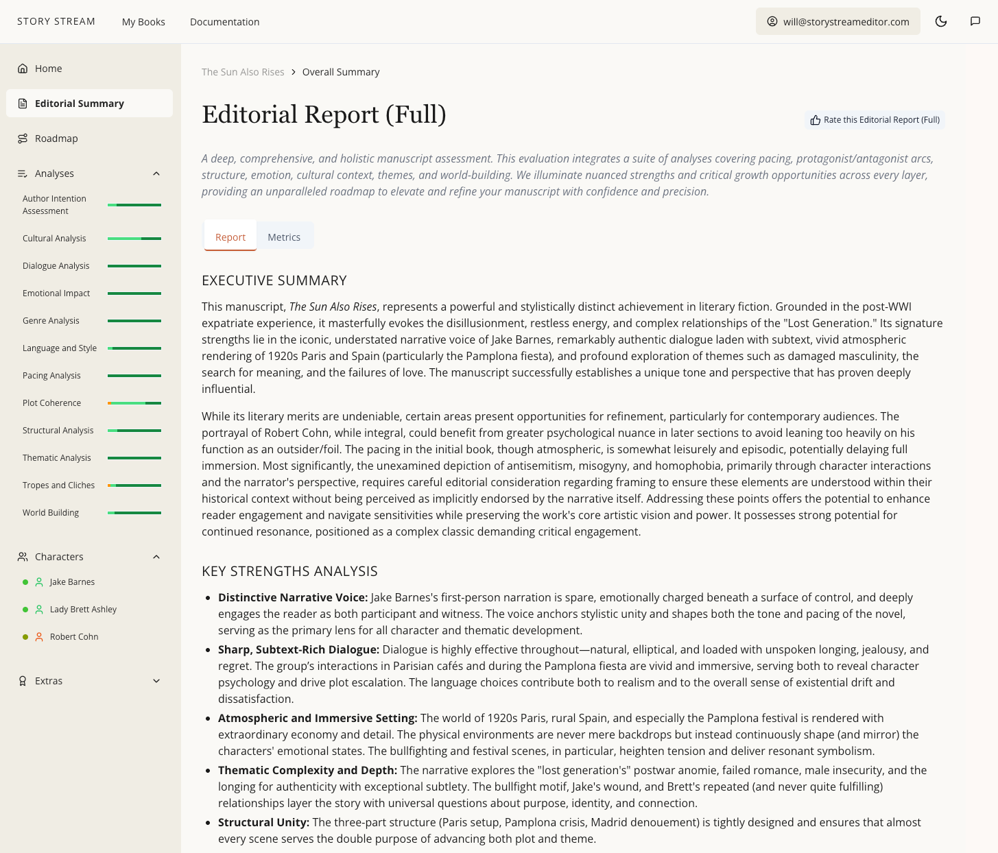Viewport: 998px width, 853px height.
Task: Click the Jake Barnes character person icon
Action: coord(39,582)
